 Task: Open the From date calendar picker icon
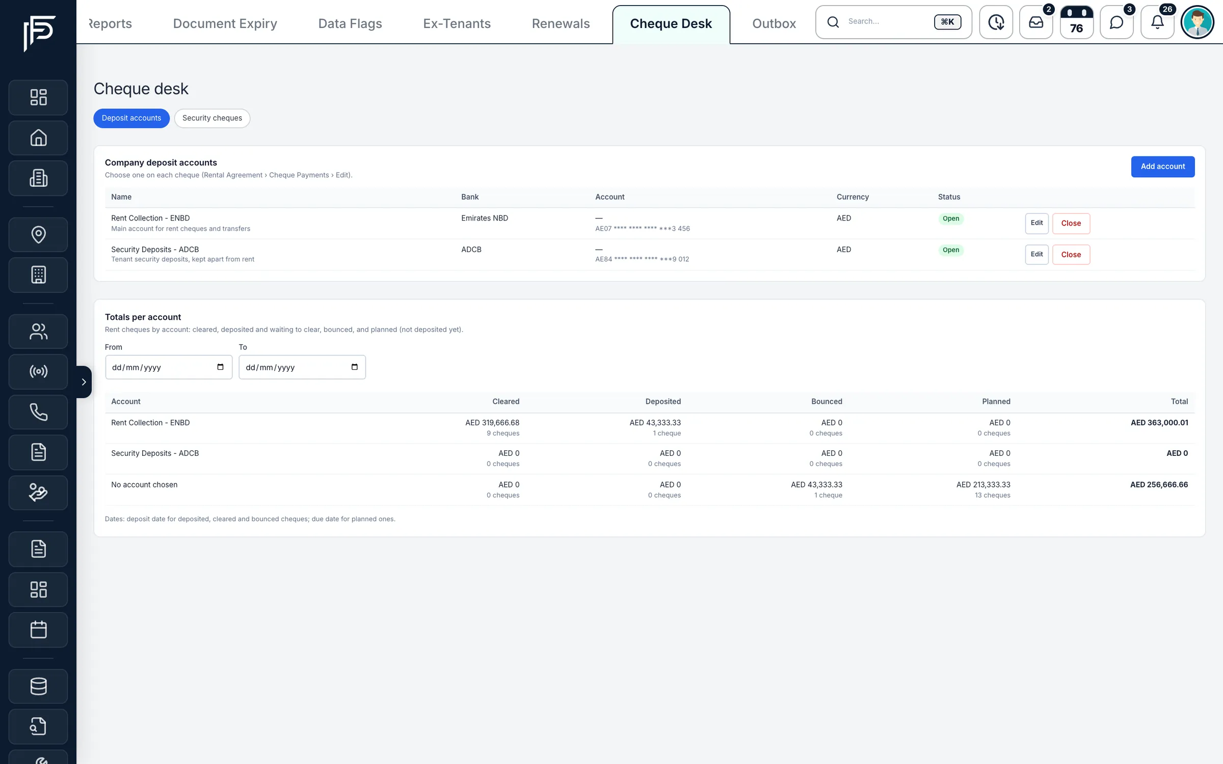(x=220, y=367)
